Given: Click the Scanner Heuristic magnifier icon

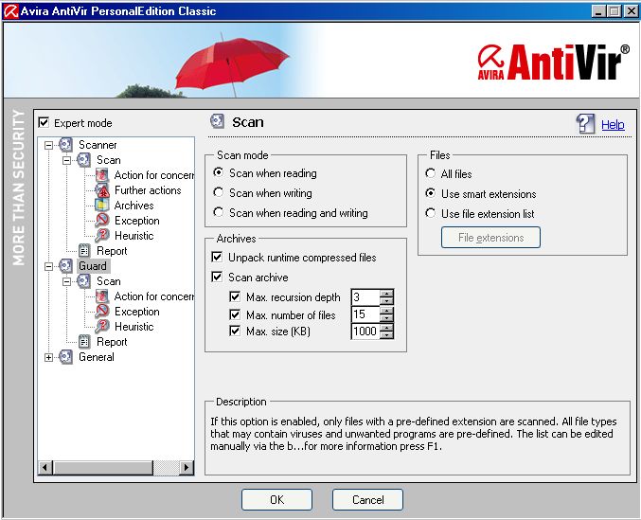Looking at the screenshot, I should pyautogui.click(x=102, y=236).
